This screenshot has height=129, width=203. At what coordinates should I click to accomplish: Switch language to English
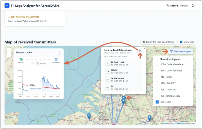point(174,6)
